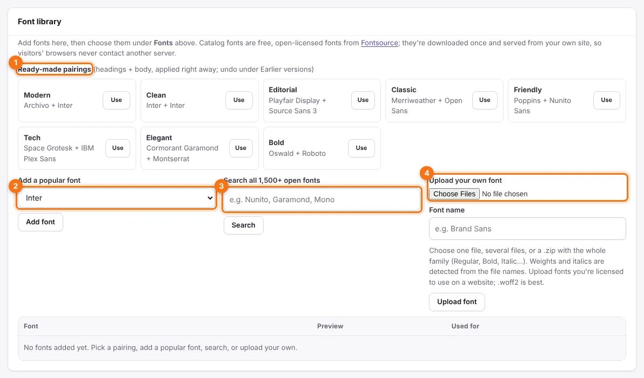Screen dimensions: 644x378
Task: Click the Font name label
Action: point(447,210)
